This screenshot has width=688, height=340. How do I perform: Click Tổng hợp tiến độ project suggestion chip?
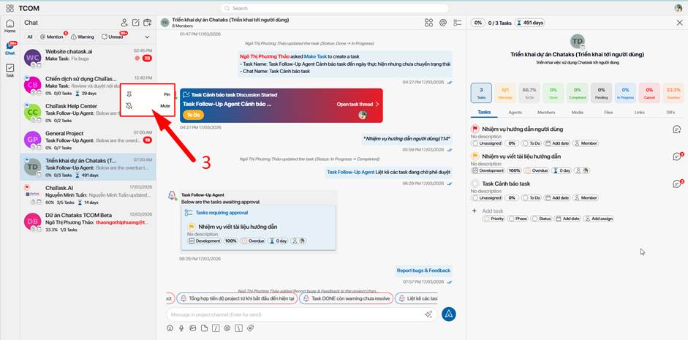(237, 298)
